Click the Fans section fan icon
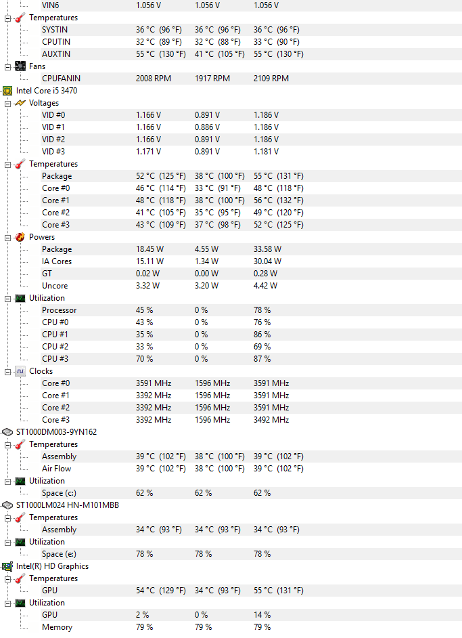This screenshot has height=638, width=462. click(x=20, y=66)
